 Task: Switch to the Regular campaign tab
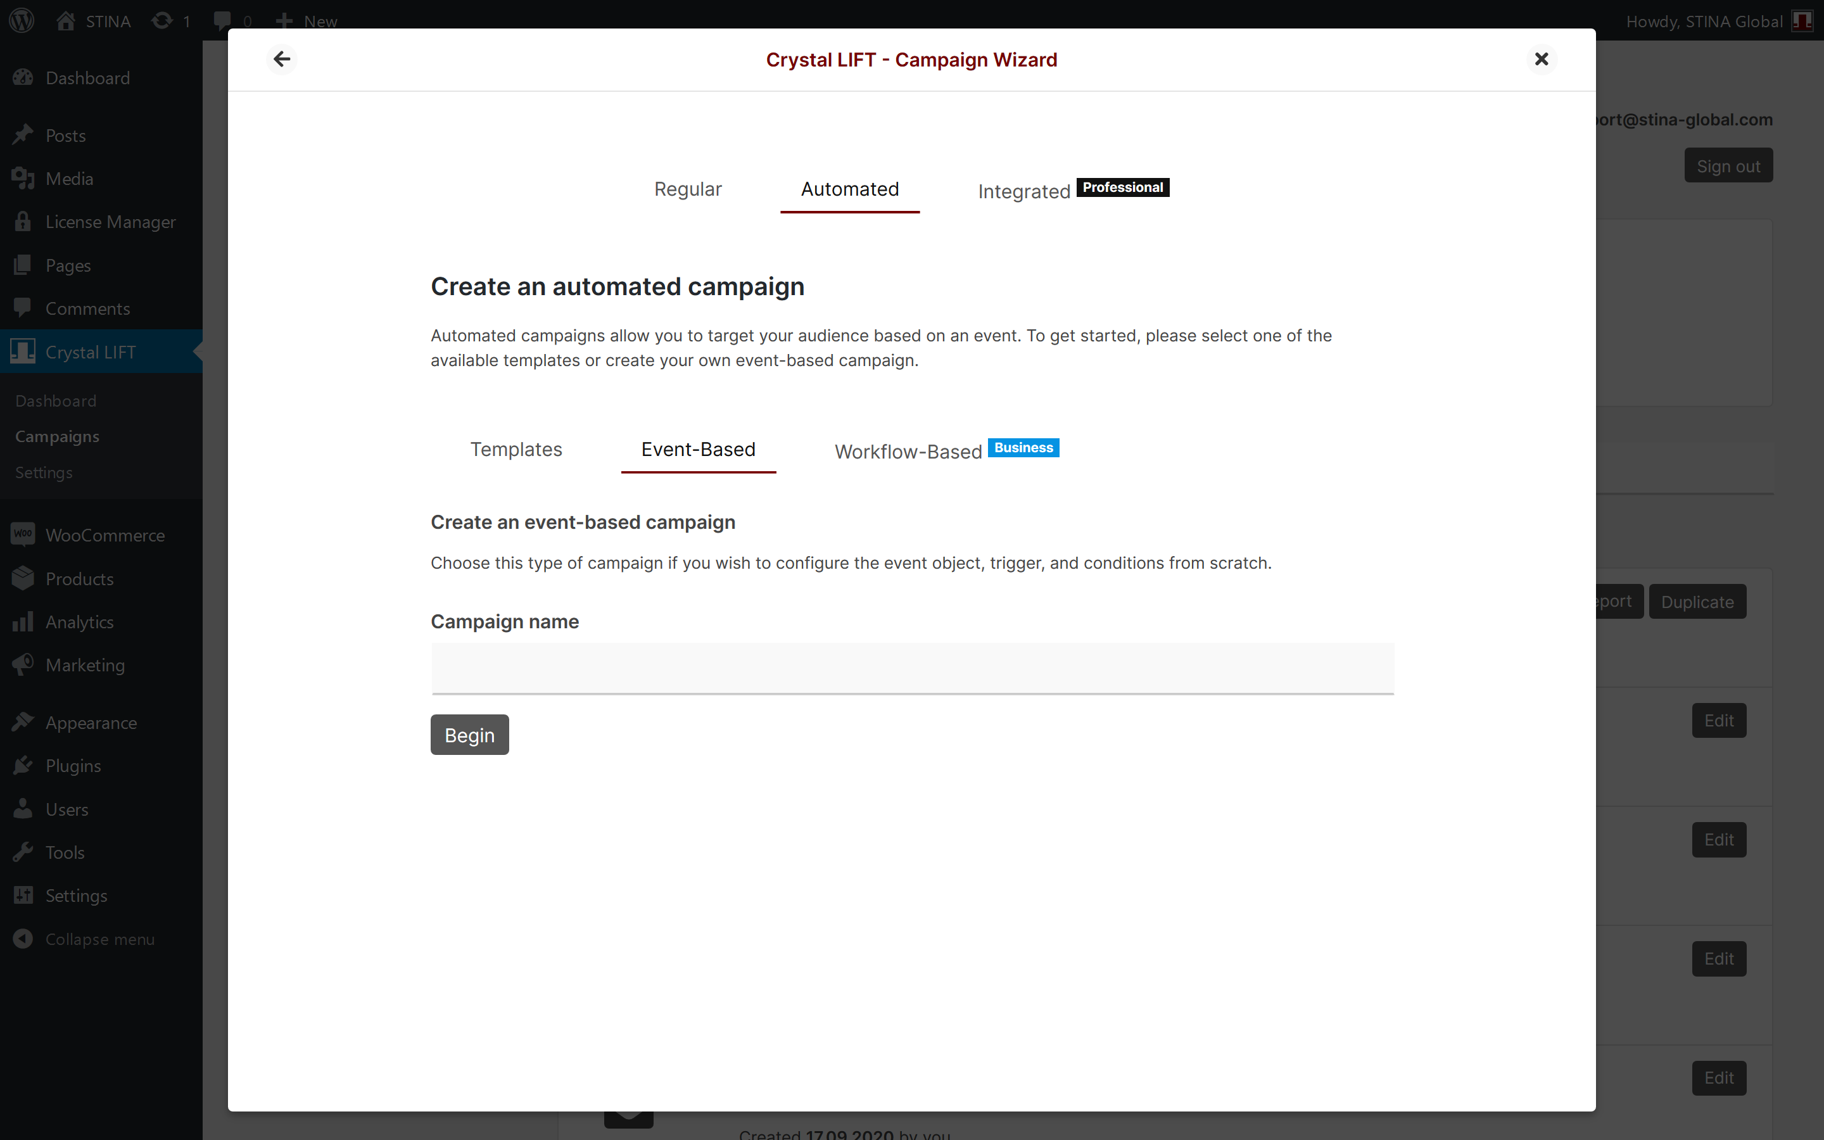687,189
